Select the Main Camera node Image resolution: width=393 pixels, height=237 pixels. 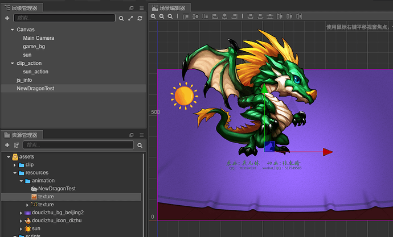pyautogui.click(x=39, y=38)
